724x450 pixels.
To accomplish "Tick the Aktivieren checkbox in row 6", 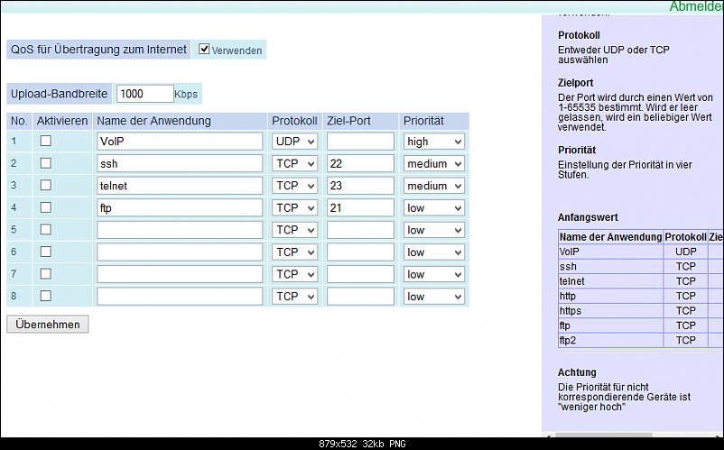I will tap(46, 252).
